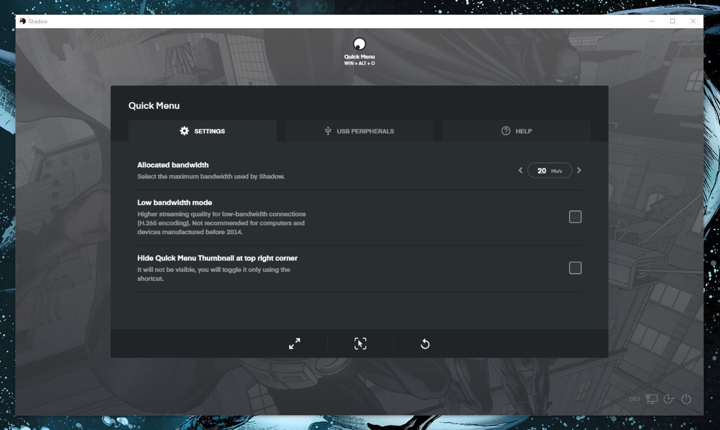This screenshot has width=720, height=430.
Task: Close the Shadow window
Action: 693,21
